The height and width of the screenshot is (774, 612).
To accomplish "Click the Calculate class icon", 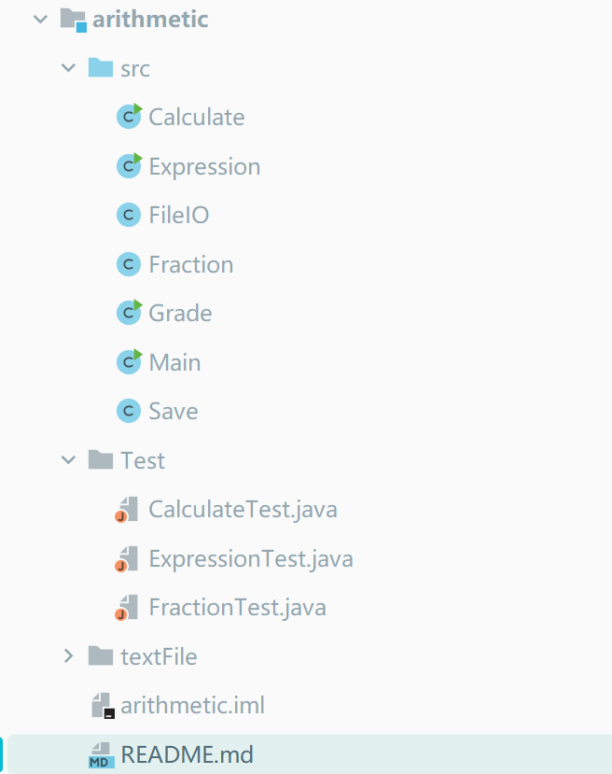I will 128,117.
